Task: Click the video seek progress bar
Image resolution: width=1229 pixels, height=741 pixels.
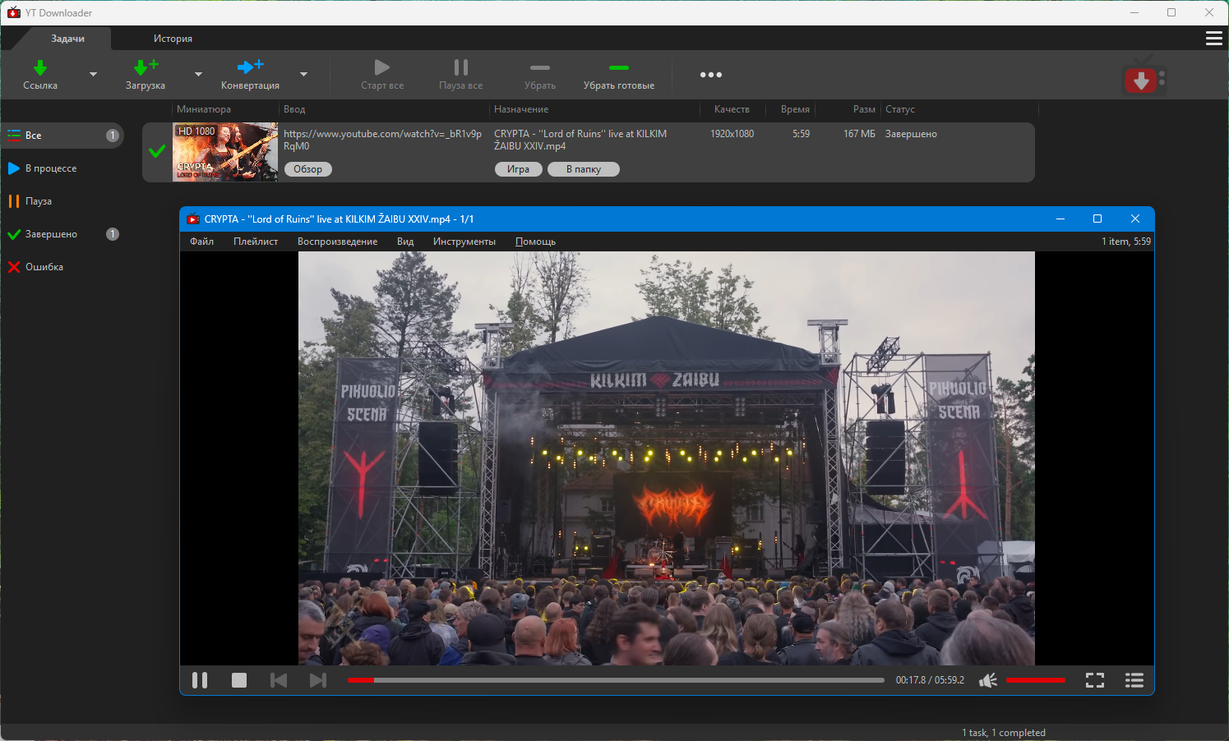Action: click(x=615, y=680)
